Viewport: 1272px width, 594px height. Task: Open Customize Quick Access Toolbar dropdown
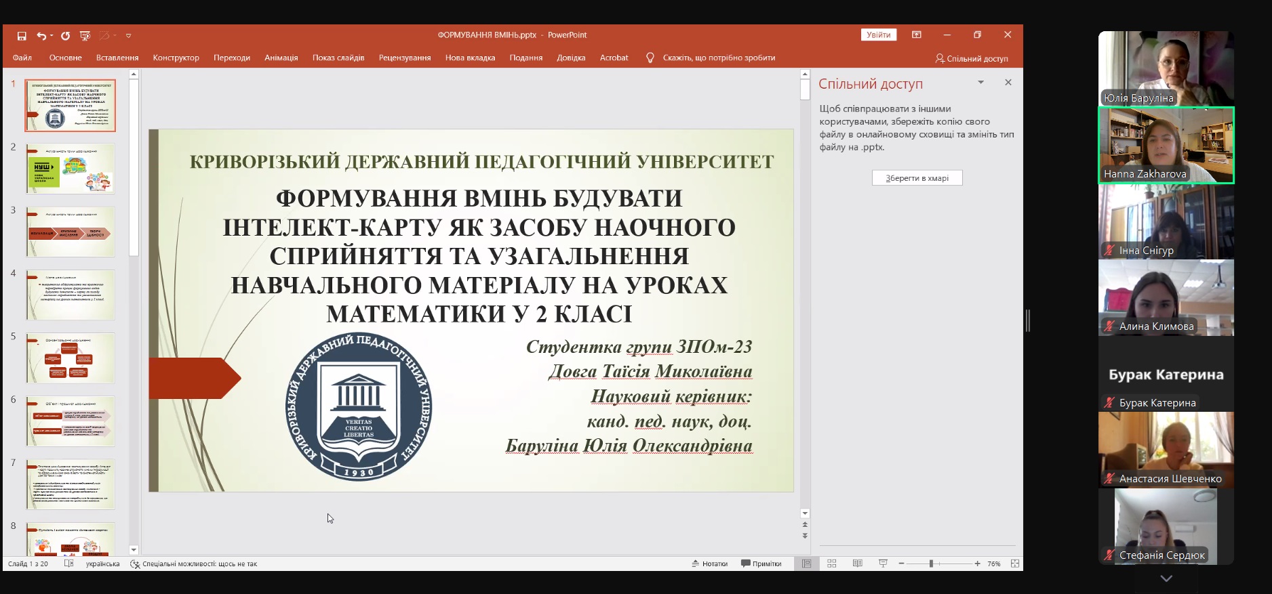(x=128, y=36)
